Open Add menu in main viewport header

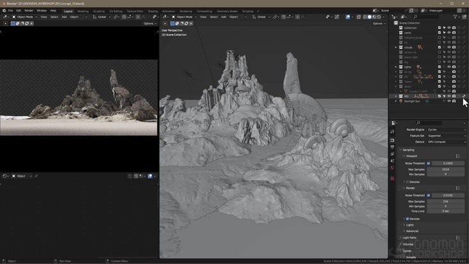tap(224, 17)
